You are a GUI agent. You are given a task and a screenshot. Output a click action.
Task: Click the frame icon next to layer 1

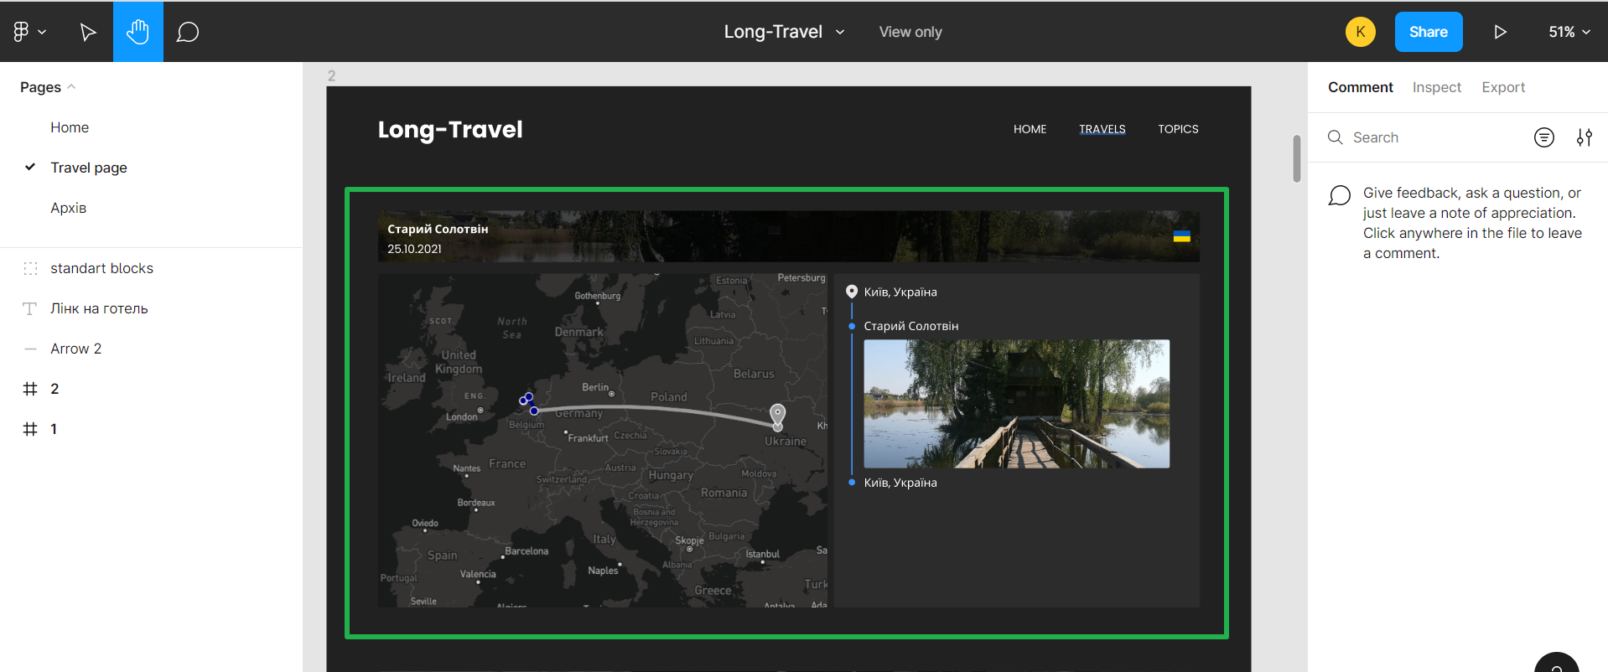click(x=30, y=429)
